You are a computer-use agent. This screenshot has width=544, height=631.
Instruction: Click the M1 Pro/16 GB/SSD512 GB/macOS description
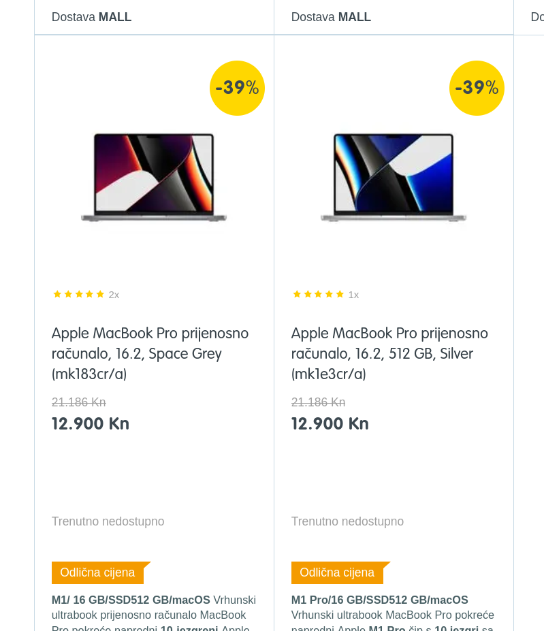pos(379,600)
